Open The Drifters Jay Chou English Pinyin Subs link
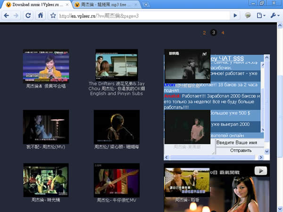The height and width of the screenshot is (212, 283). 117,89
